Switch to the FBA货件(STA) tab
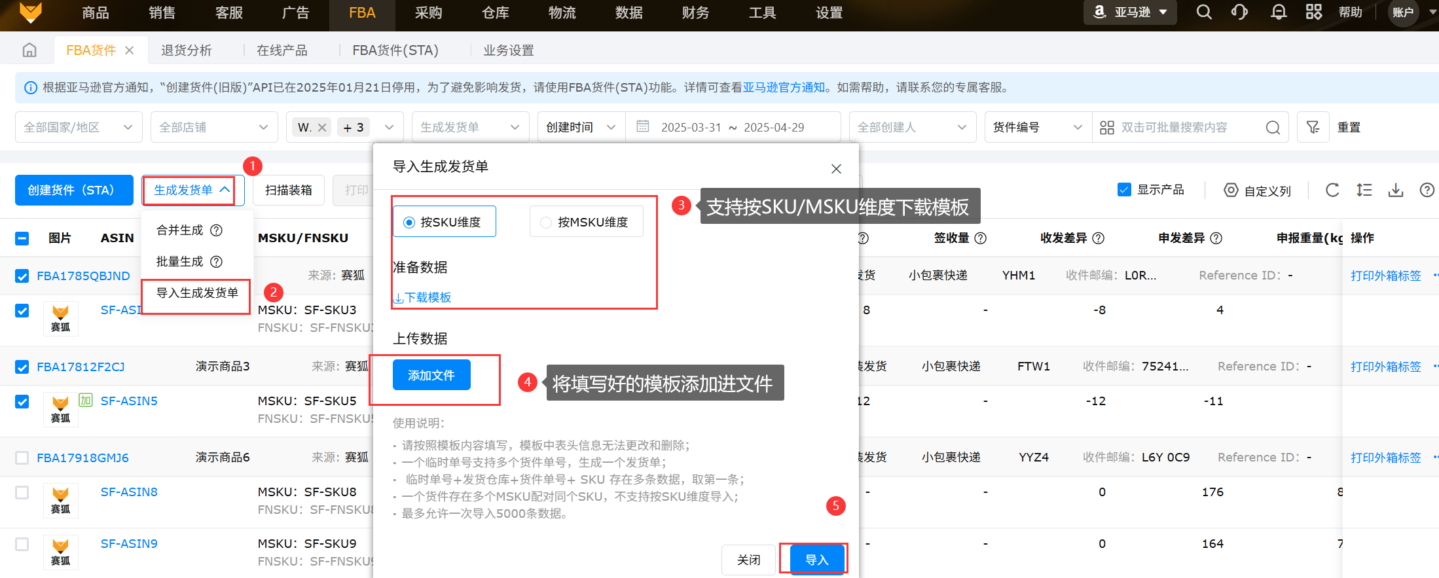The width and height of the screenshot is (1439, 578). (x=395, y=50)
